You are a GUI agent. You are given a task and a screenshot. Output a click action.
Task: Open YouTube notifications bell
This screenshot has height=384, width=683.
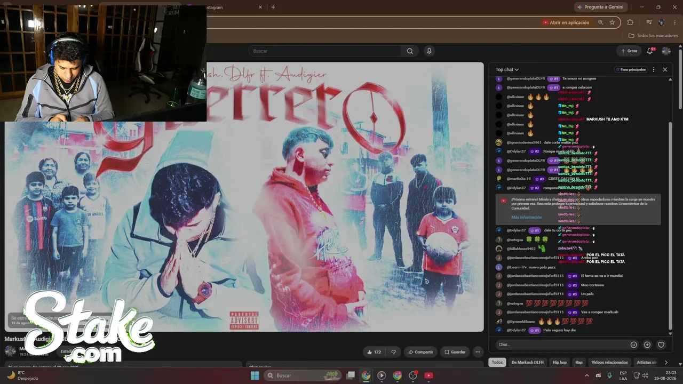pyautogui.click(x=650, y=51)
